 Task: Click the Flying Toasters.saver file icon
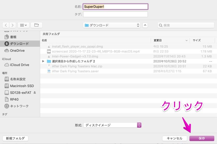pyautogui.click(x=49, y=71)
